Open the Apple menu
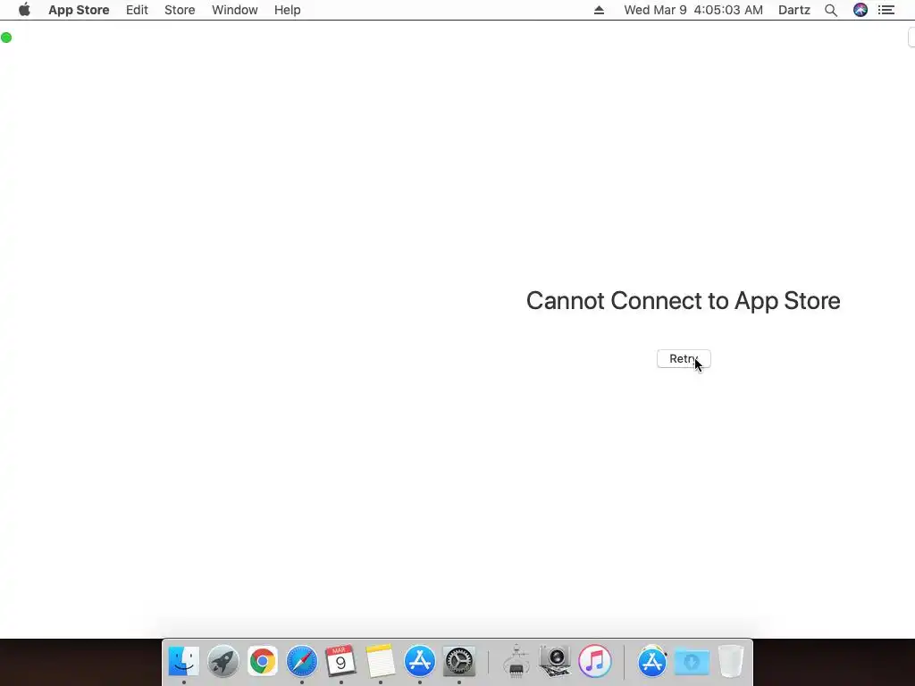Viewport: 915px width, 686px height. tap(24, 10)
